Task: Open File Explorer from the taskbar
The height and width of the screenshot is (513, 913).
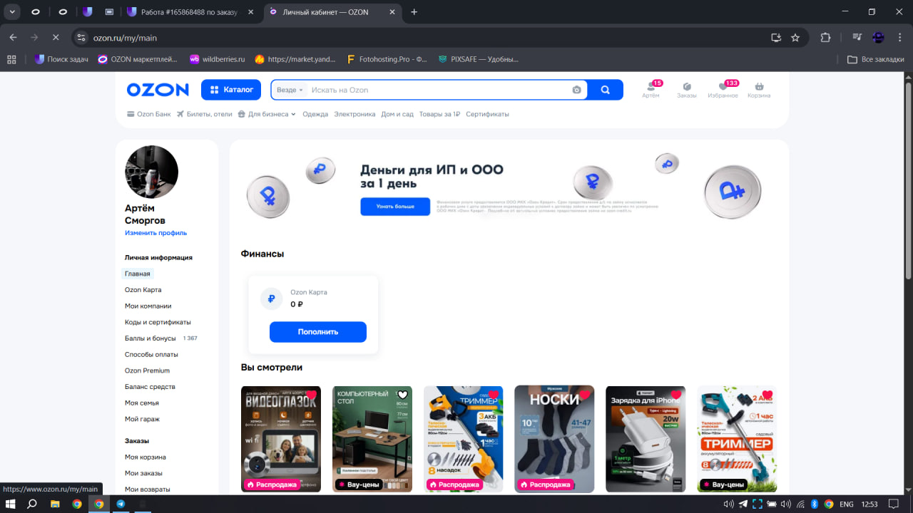Action: pos(55,504)
